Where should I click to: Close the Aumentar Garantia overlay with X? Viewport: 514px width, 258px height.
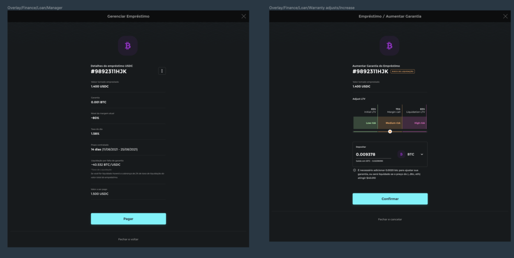pyautogui.click(x=505, y=17)
